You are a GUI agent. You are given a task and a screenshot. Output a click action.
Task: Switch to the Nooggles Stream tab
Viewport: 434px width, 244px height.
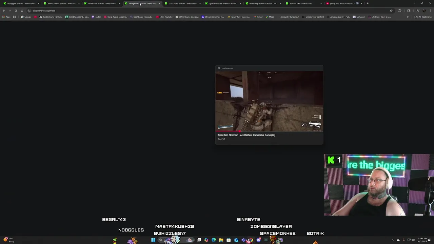[x=20, y=3]
